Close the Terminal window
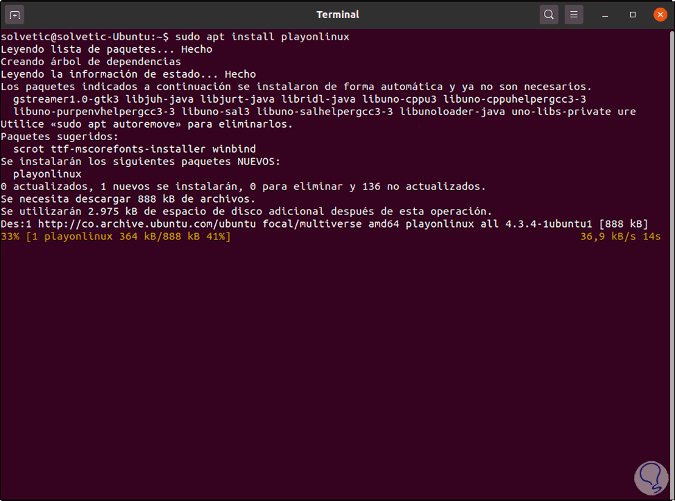Screen dimensions: 675x501 click(x=656, y=15)
